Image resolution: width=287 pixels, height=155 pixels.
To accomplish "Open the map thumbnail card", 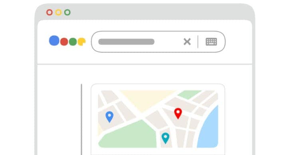I will tap(158, 119).
